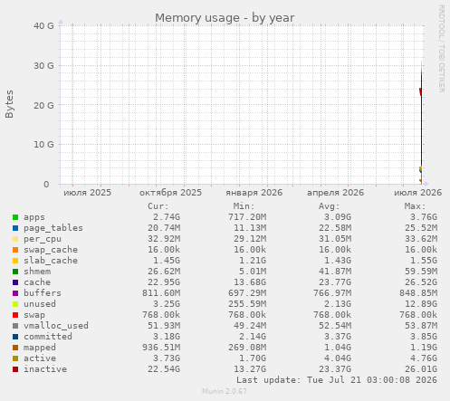Click the slab_cache average value 1.43G
The width and height of the screenshot is (450, 401).
tap(338, 261)
